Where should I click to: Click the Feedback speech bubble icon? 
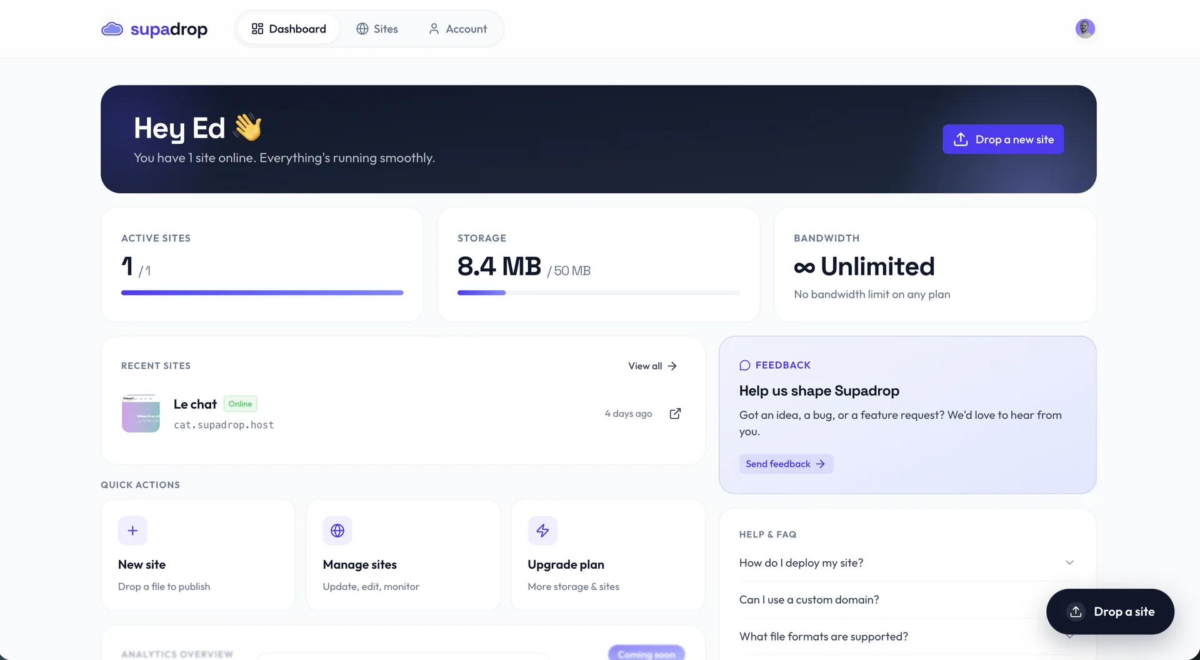pos(745,365)
